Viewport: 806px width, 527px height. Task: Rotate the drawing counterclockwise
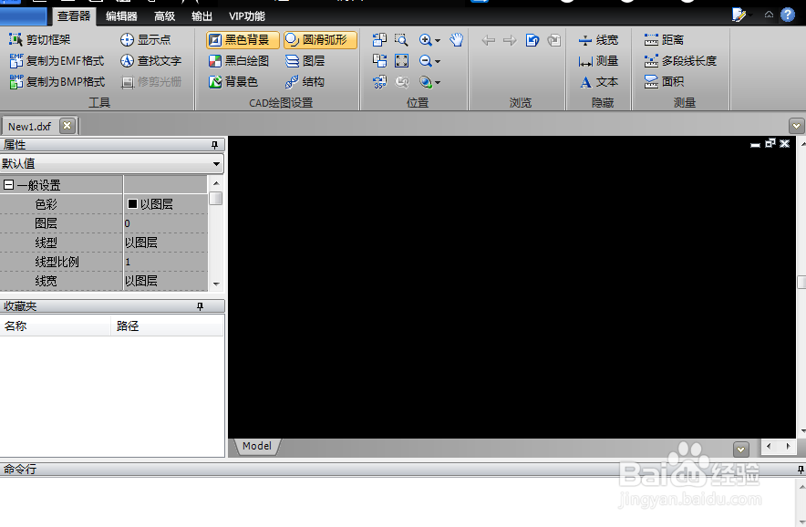379,39
